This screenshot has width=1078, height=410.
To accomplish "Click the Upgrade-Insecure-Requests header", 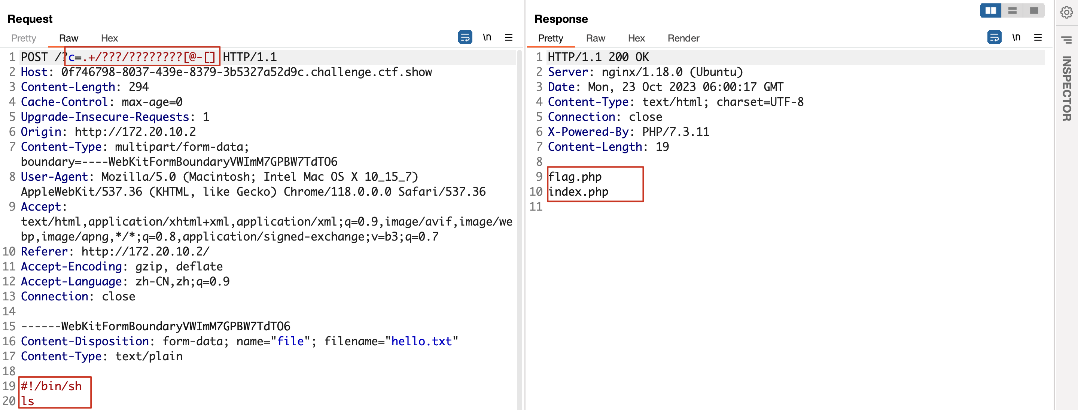I will (115, 117).
